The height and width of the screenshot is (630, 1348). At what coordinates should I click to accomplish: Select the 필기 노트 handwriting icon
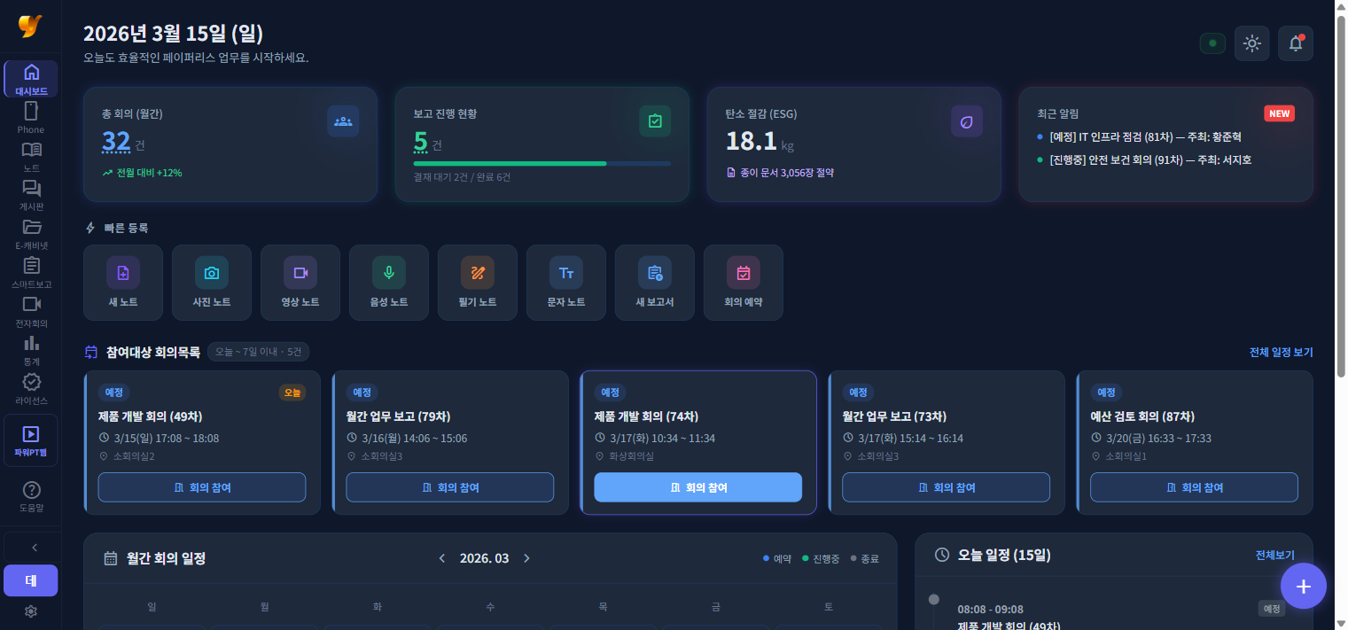coord(477,272)
